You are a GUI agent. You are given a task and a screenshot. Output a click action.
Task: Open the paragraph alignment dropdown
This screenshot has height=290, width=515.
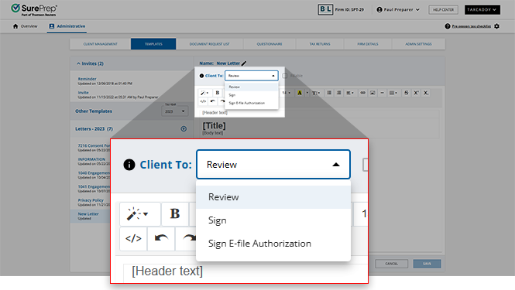click(350, 93)
